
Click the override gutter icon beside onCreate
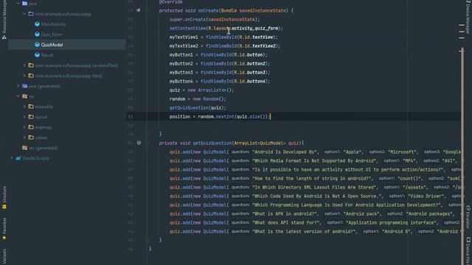pos(138,10)
